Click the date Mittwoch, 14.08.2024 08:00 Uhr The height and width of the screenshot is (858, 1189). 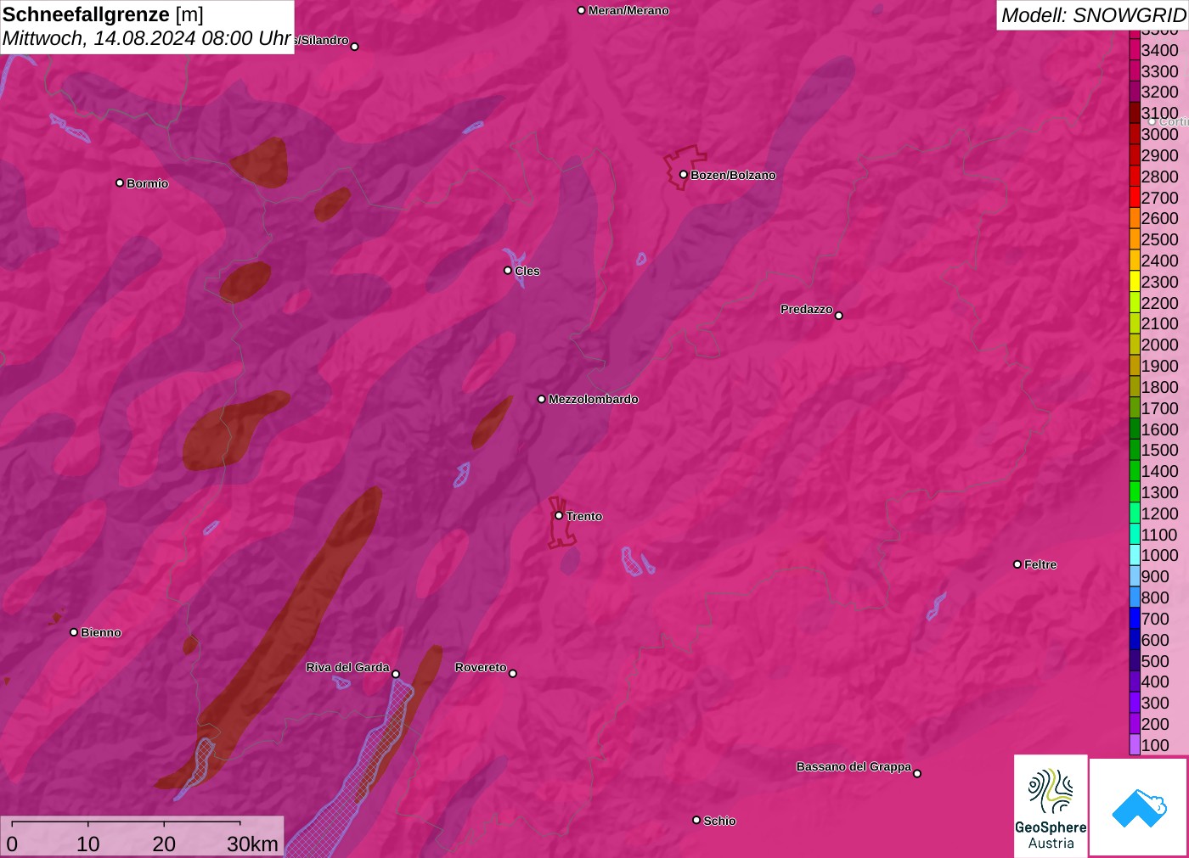click(x=147, y=38)
